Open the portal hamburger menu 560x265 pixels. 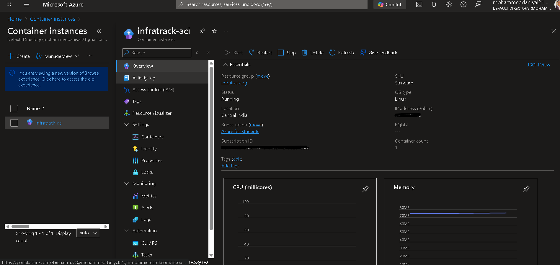[x=27, y=4]
